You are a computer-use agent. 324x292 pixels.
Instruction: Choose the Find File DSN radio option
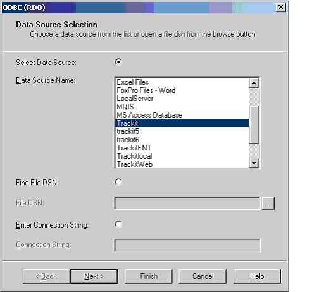pyautogui.click(x=118, y=182)
